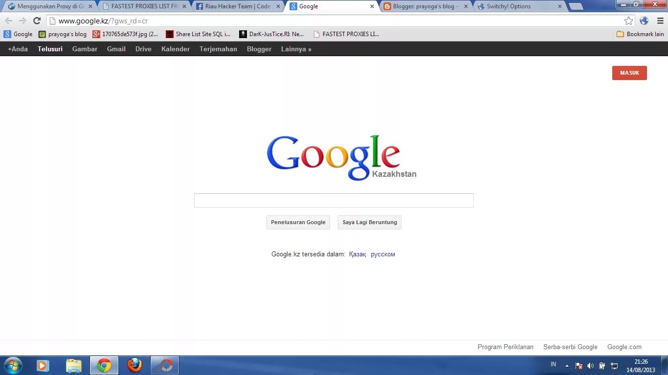Open the FASTEST PROXIES LI... bookmark
668x375 pixels.
(346, 34)
